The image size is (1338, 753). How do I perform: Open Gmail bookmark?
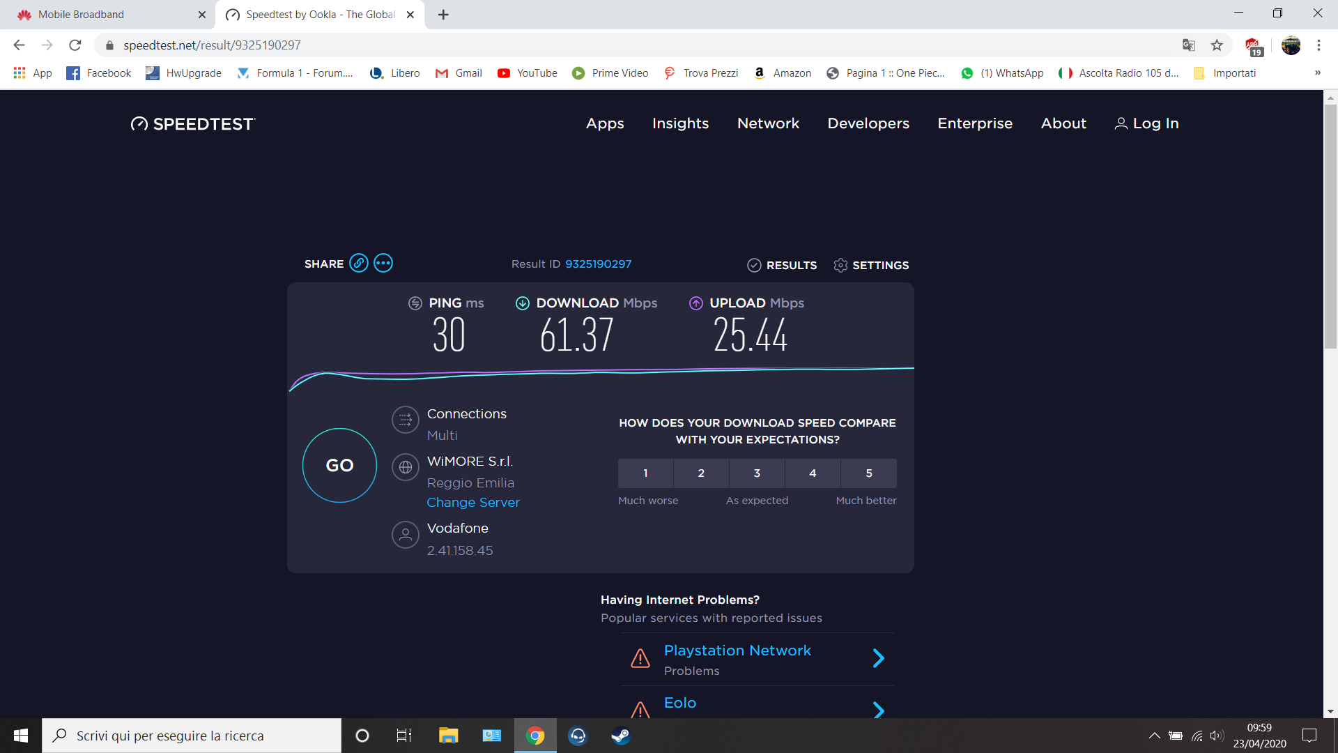(459, 73)
